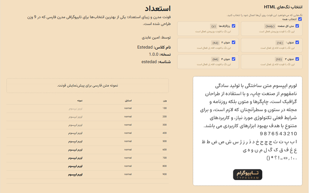This screenshot has width=309, height=193.
Task: Click the (h3) tag badge
Action: coord(279,59)
